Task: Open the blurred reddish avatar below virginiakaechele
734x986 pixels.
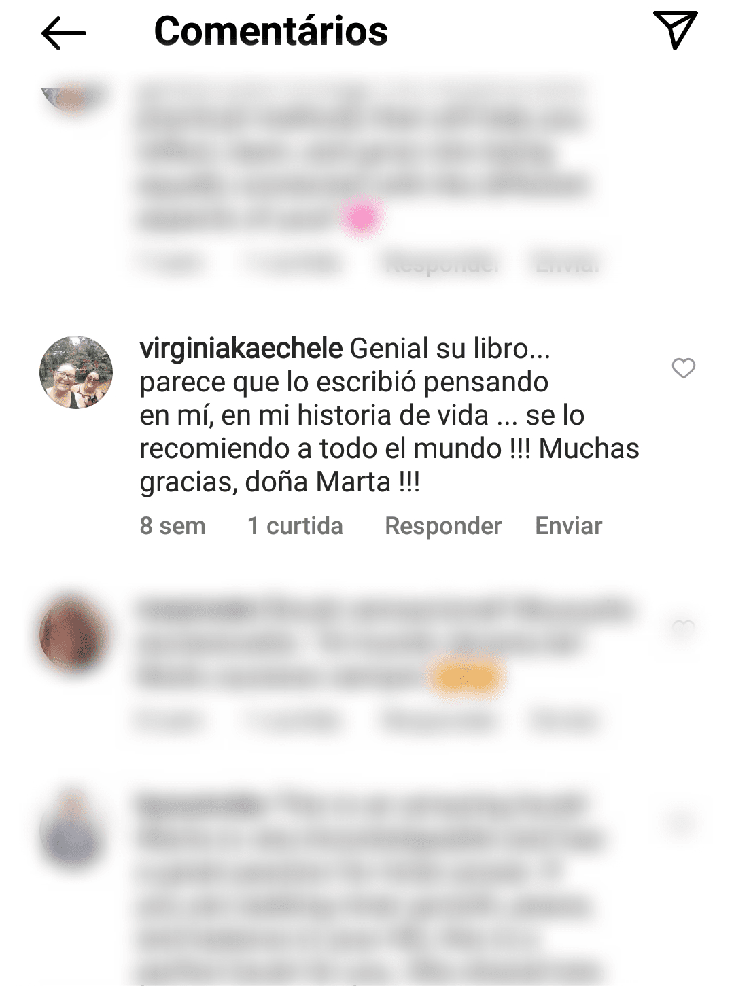Action: 75,635
